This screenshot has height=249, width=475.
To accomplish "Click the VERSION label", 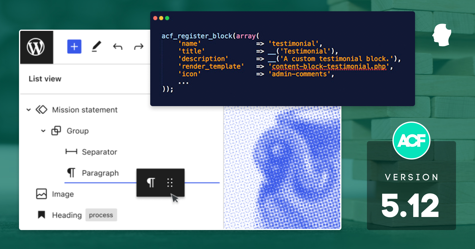I will (x=412, y=177).
